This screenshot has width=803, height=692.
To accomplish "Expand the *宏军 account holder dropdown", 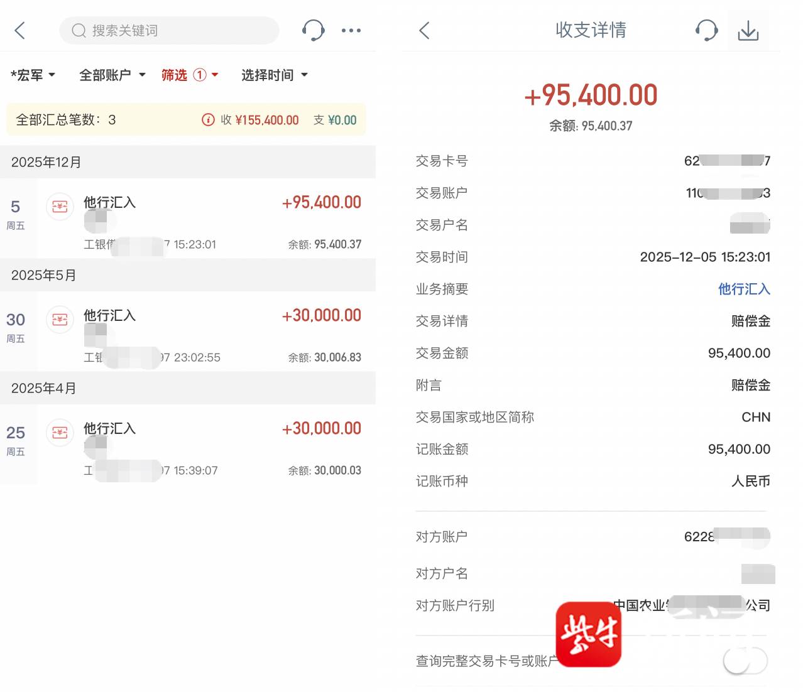I will click(x=33, y=75).
